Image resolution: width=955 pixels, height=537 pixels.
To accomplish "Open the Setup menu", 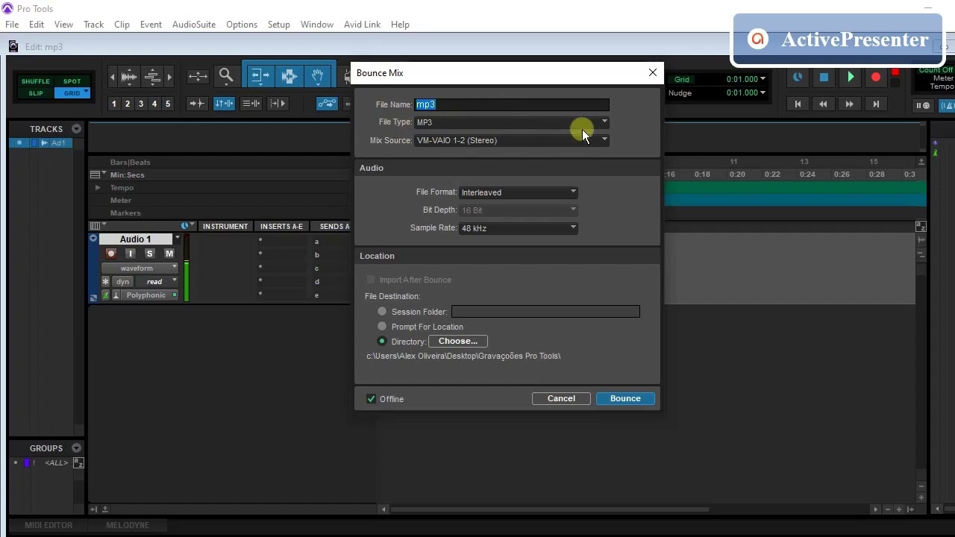I will pos(278,25).
